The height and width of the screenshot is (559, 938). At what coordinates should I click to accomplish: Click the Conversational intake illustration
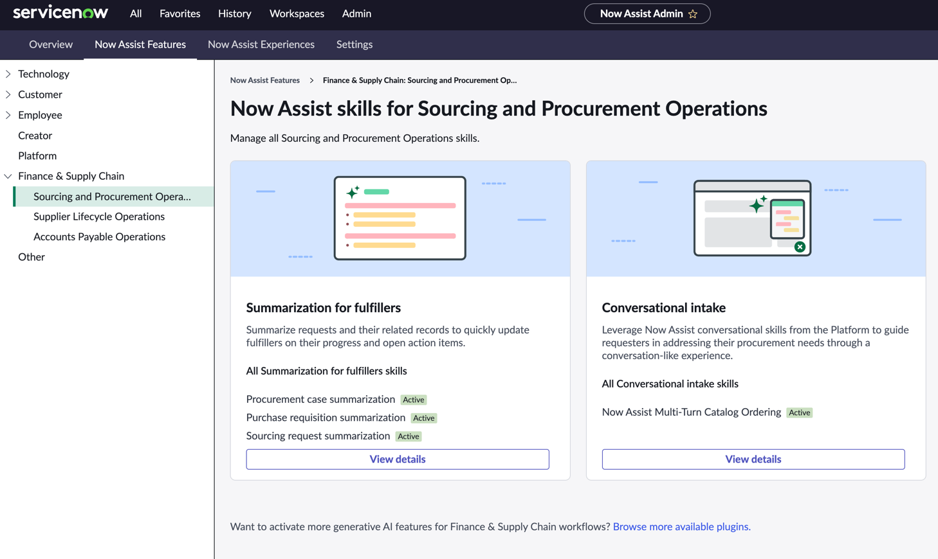click(756, 218)
